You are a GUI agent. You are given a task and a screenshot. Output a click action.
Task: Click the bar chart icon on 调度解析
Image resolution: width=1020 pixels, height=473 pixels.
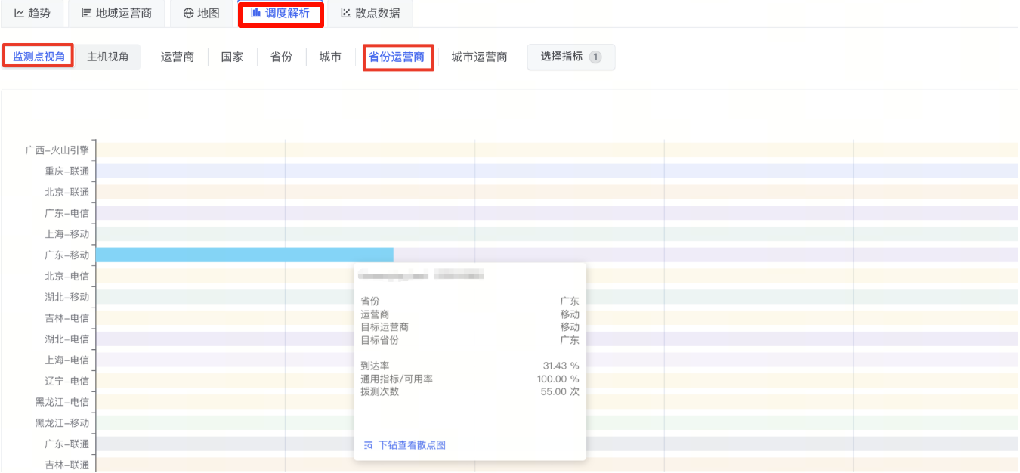(x=256, y=13)
